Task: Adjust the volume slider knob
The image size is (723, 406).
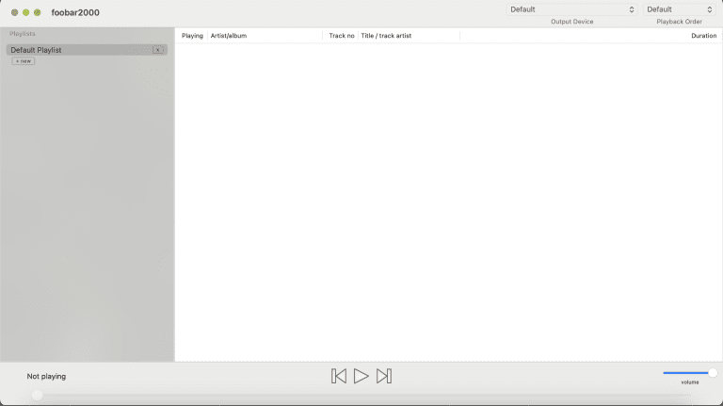Action: (713, 373)
